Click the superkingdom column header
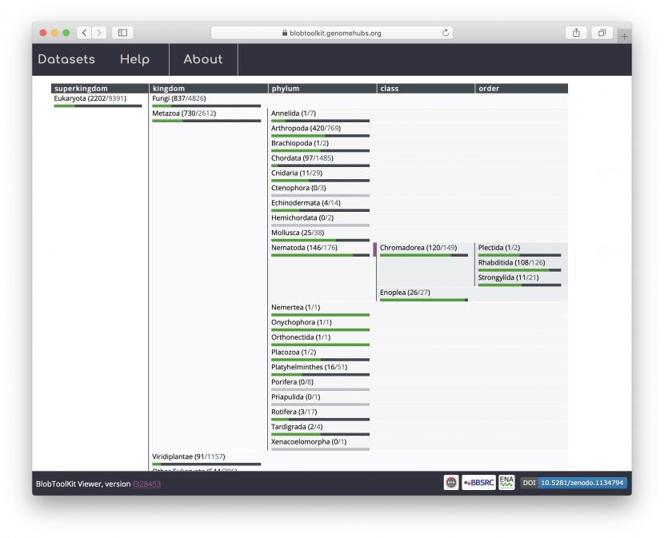This screenshot has height=538, width=664. coord(99,89)
